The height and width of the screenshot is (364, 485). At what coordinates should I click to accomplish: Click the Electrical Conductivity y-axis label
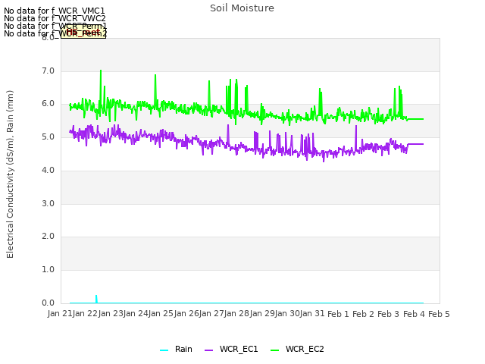click(10, 174)
